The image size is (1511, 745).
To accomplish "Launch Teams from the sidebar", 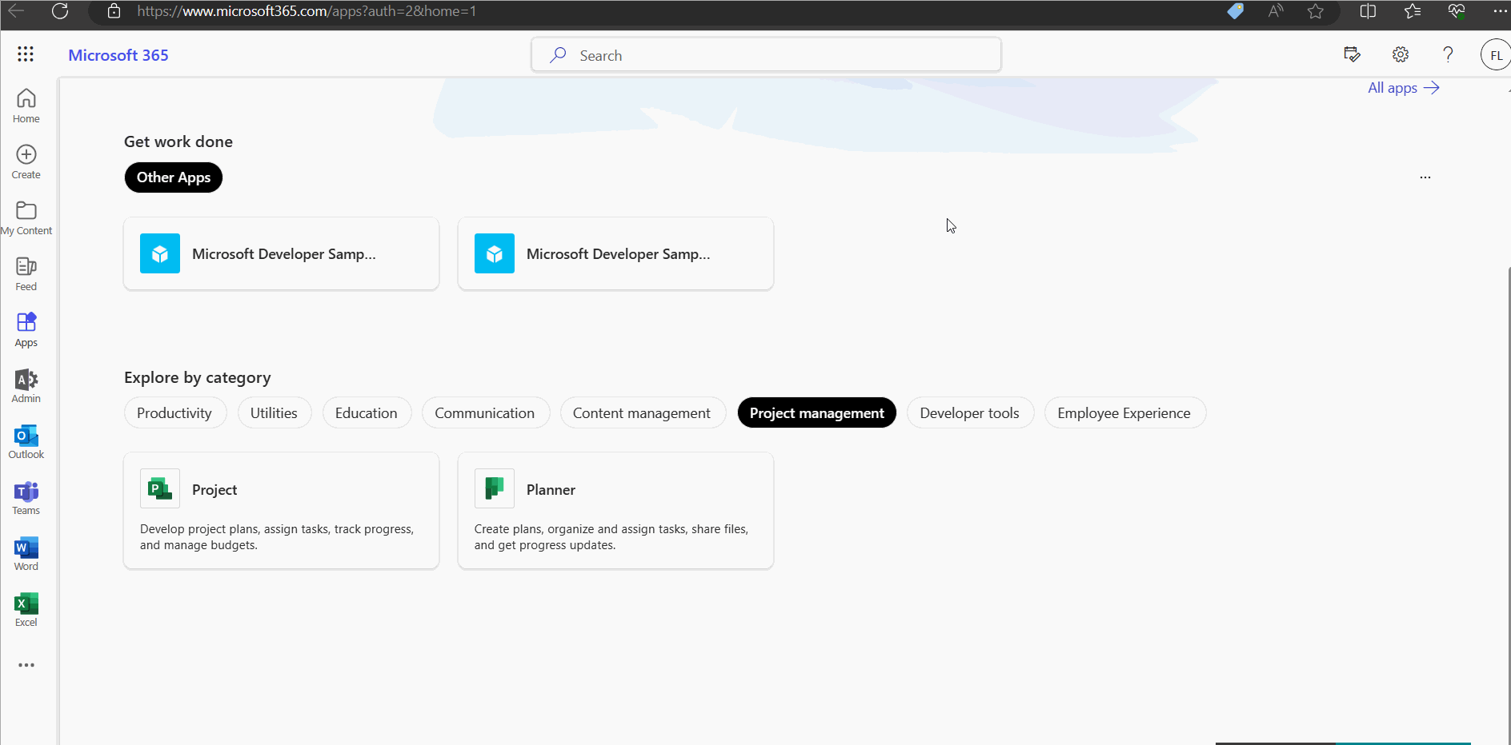I will click(x=26, y=497).
